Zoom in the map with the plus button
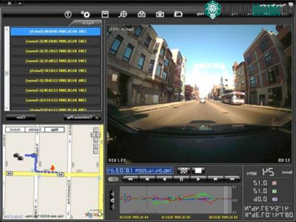Viewport: 296px width, 222px height. [96, 146]
